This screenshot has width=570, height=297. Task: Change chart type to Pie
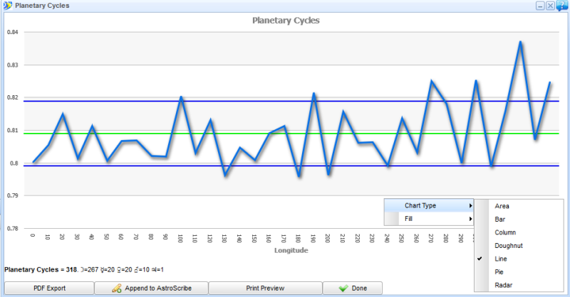coord(499,271)
